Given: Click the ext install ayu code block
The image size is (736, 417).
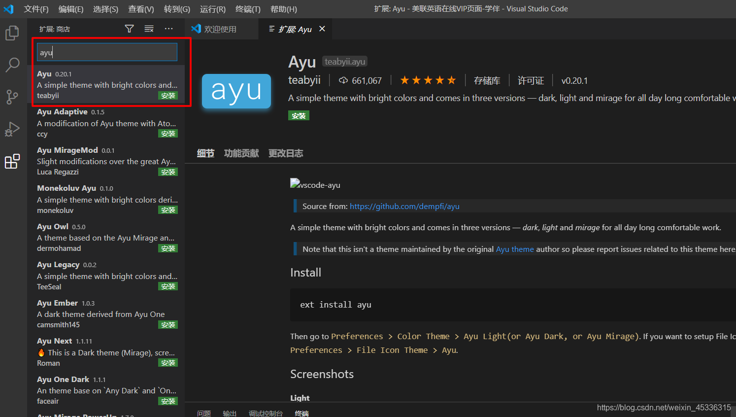Looking at the screenshot, I should pos(513,305).
